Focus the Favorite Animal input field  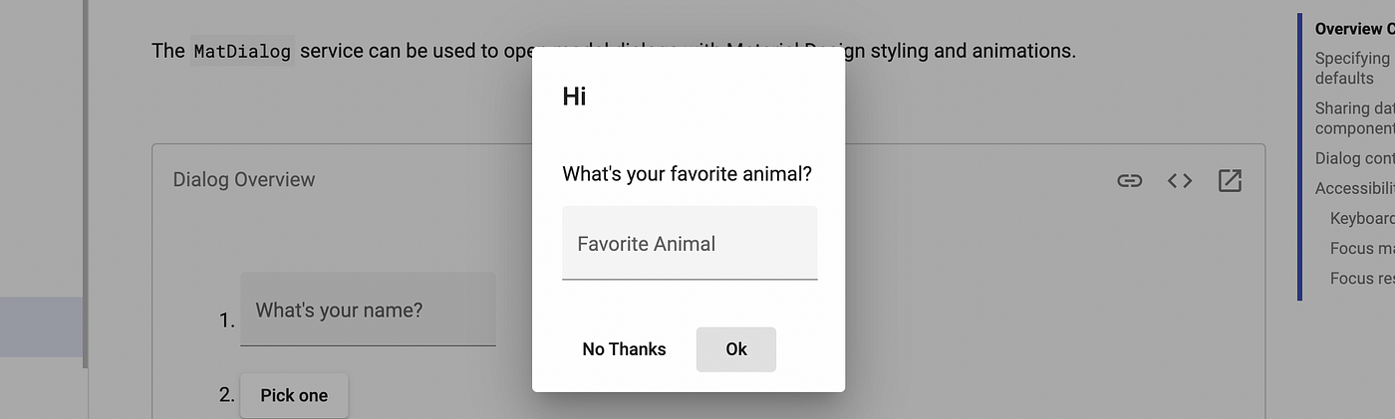tap(690, 243)
